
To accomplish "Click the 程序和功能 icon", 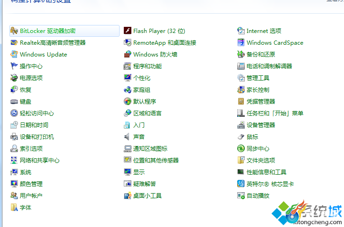I will click(x=128, y=66).
